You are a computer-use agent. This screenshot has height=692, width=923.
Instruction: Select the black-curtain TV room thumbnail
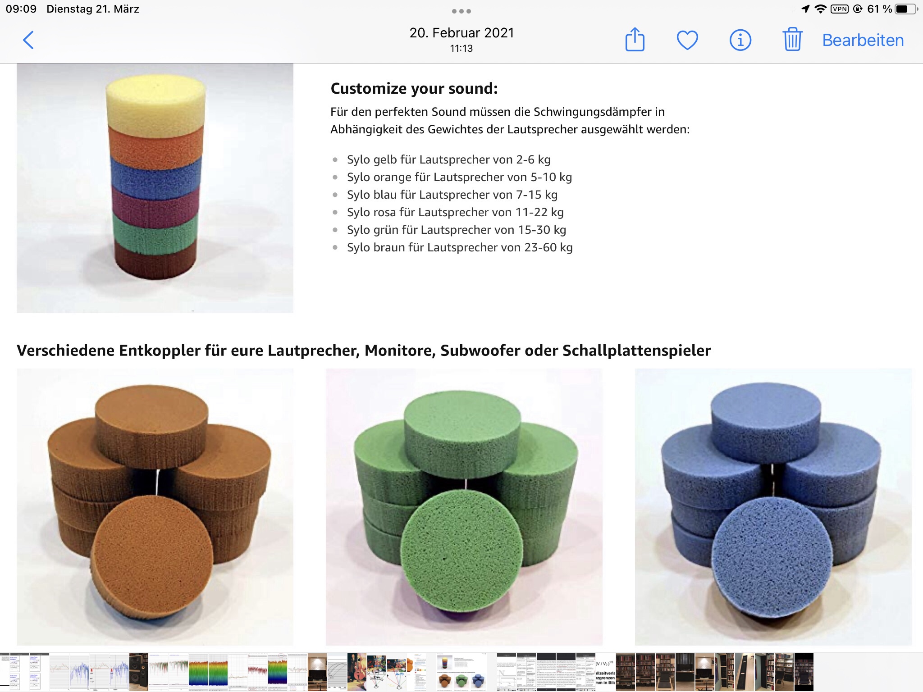click(x=685, y=672)
